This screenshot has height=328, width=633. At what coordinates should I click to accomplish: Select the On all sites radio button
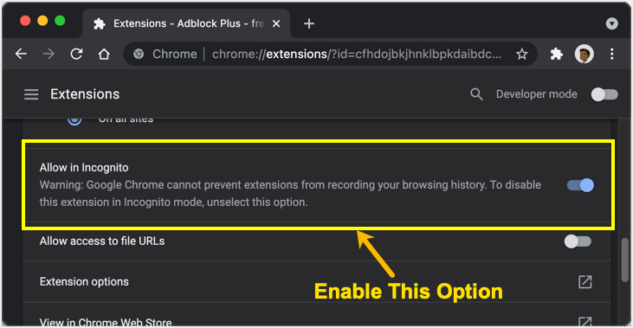pyautogui.click(x=74, y=120)
